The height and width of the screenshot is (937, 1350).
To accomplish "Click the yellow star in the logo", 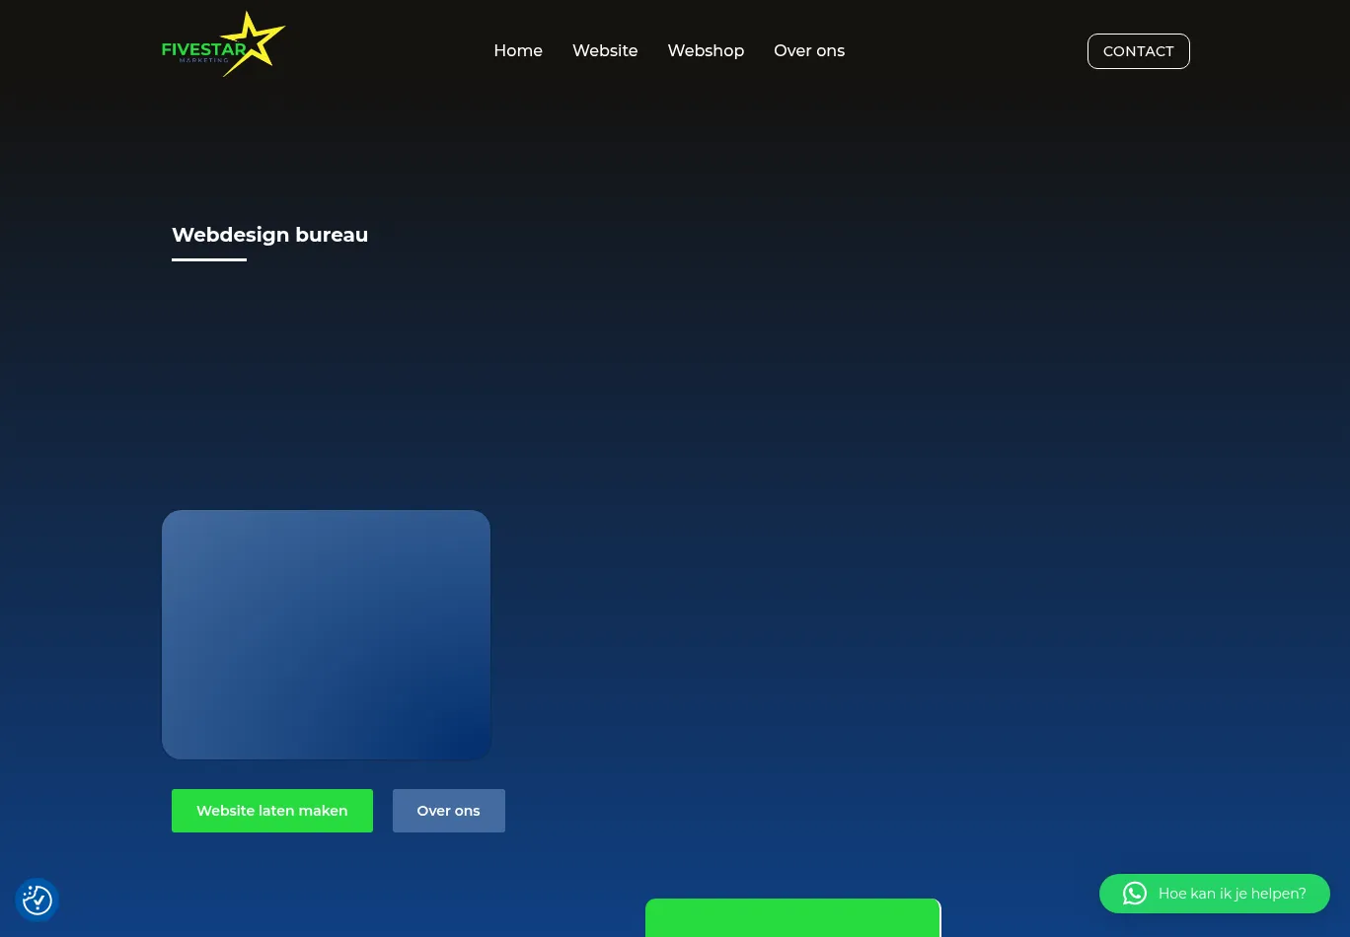I will pos(259,39).
